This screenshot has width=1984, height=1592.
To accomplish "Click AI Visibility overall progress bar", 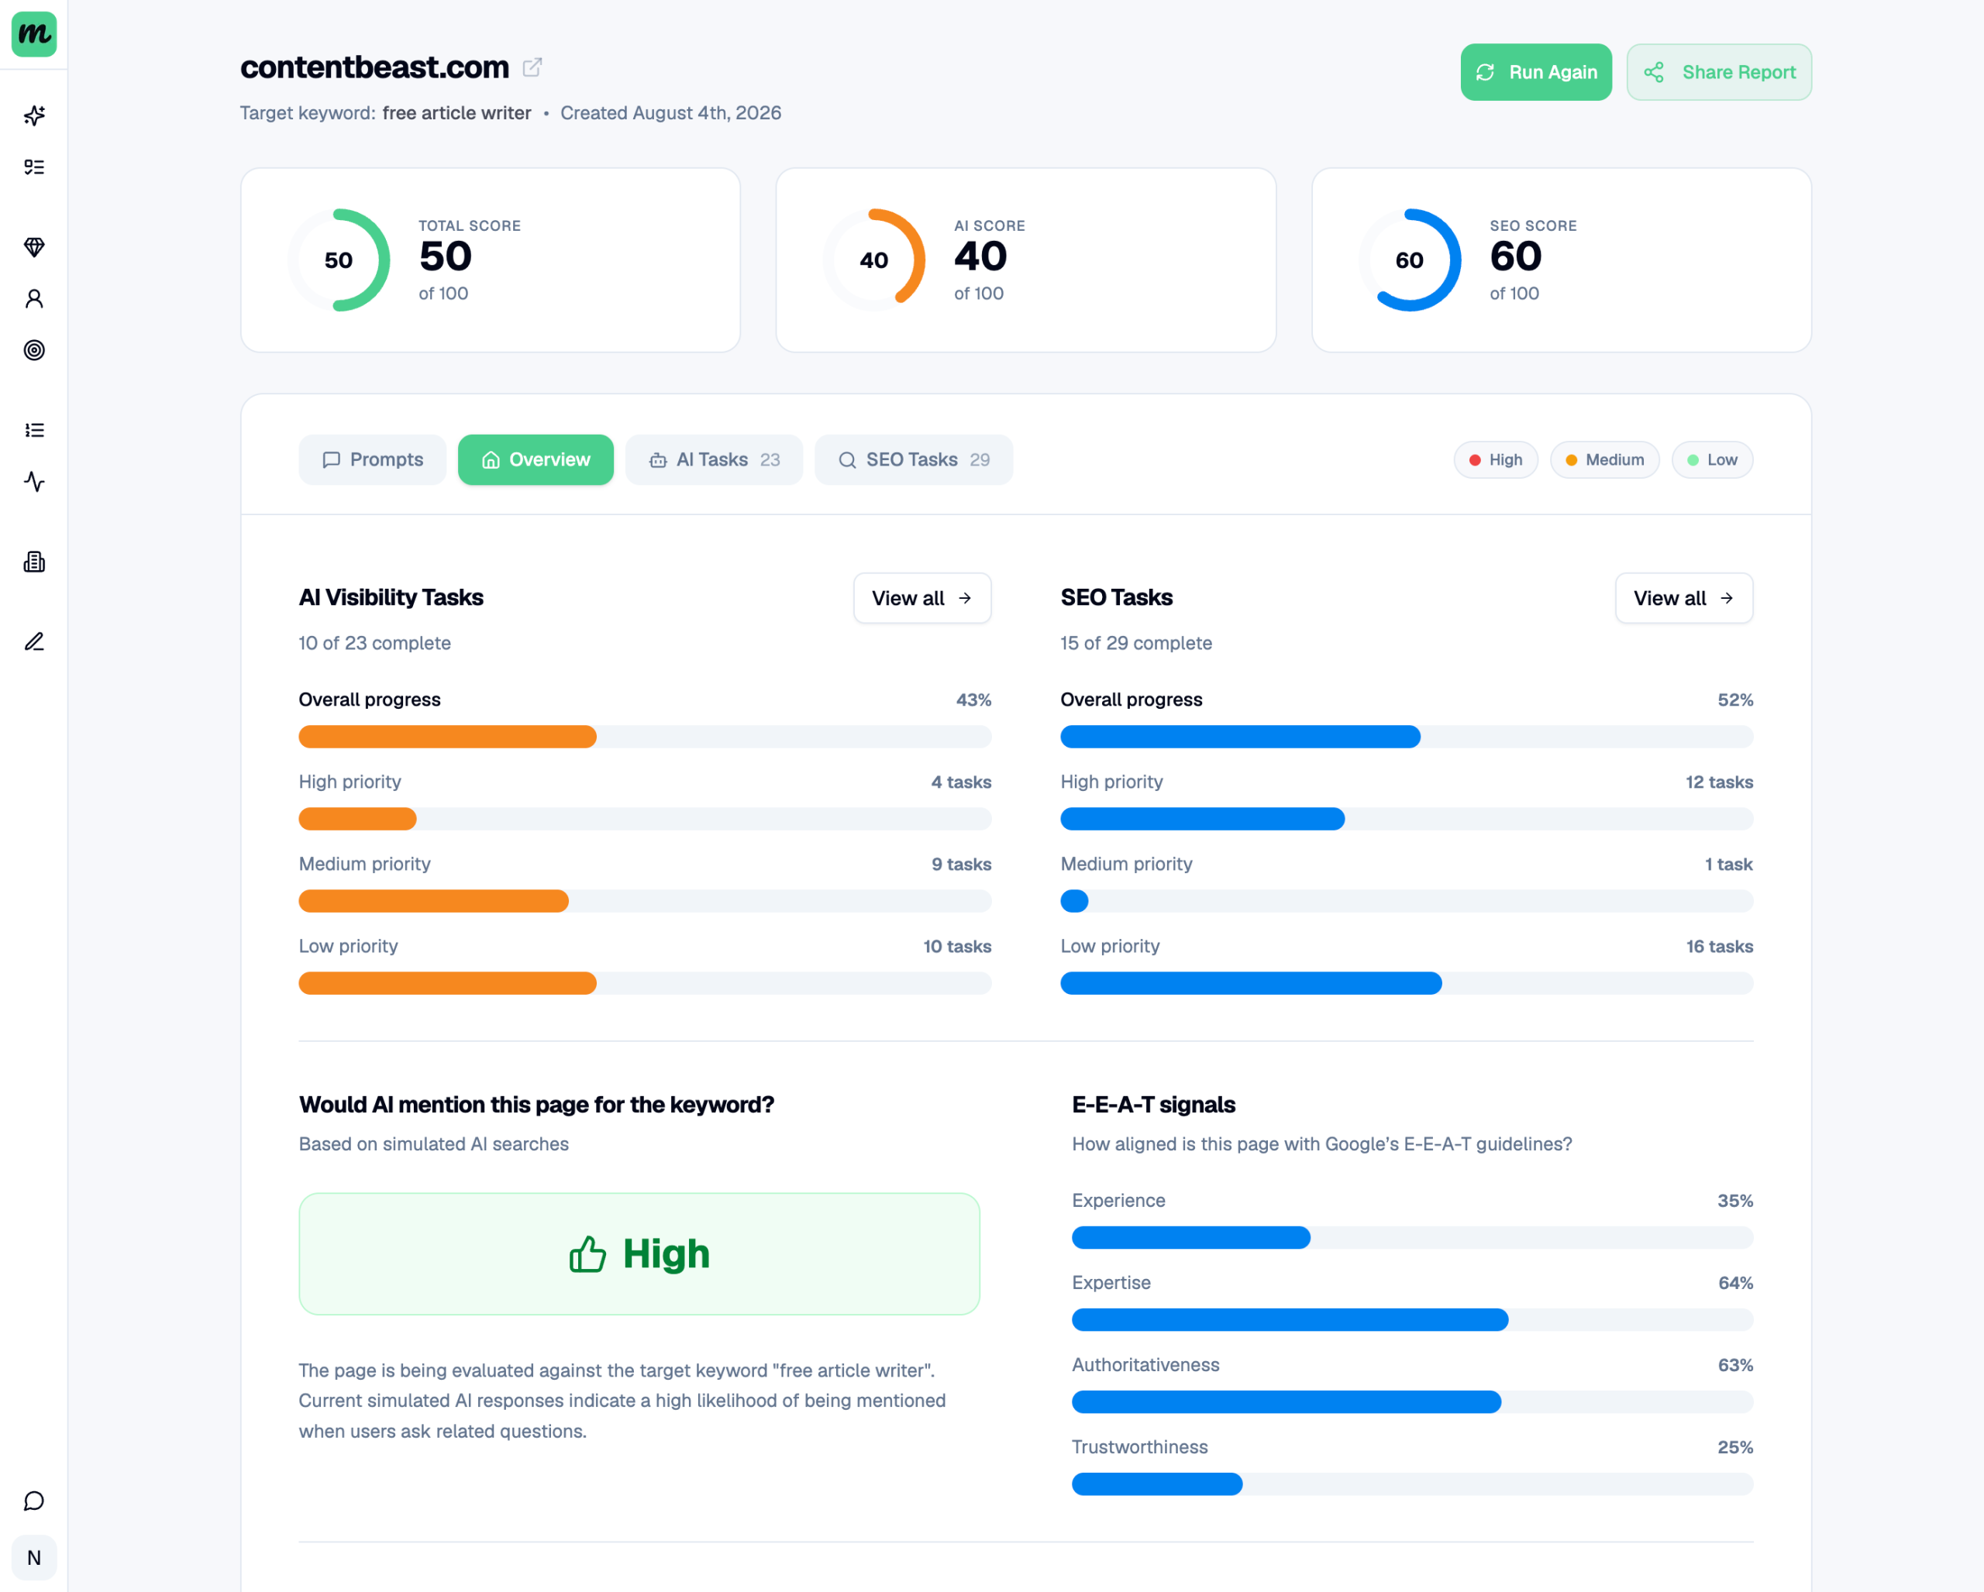I will point(645,737).
